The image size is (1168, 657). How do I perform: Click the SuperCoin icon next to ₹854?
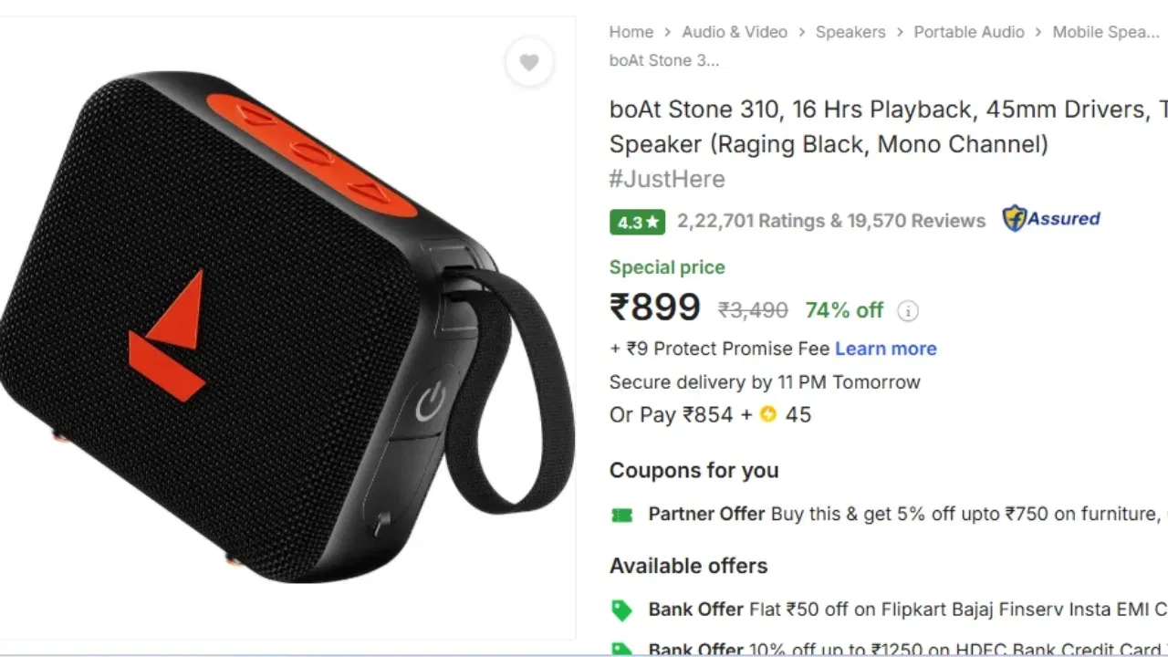[768, 414]
